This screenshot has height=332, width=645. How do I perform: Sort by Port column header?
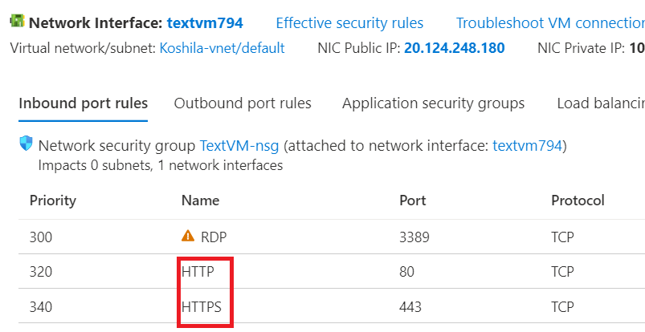pos(413,200)
